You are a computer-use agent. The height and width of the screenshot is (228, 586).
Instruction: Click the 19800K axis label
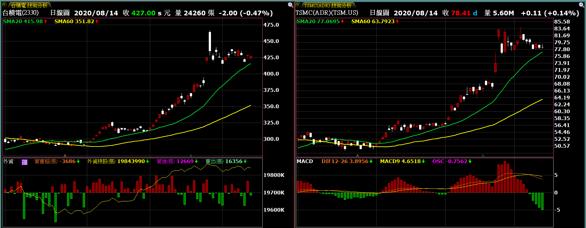coord(274,175)
